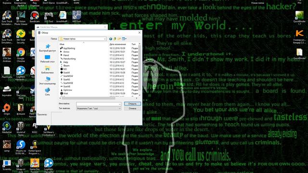Create a new folder
The width and height of the screenshot is (308, 173).
(119, 39)
